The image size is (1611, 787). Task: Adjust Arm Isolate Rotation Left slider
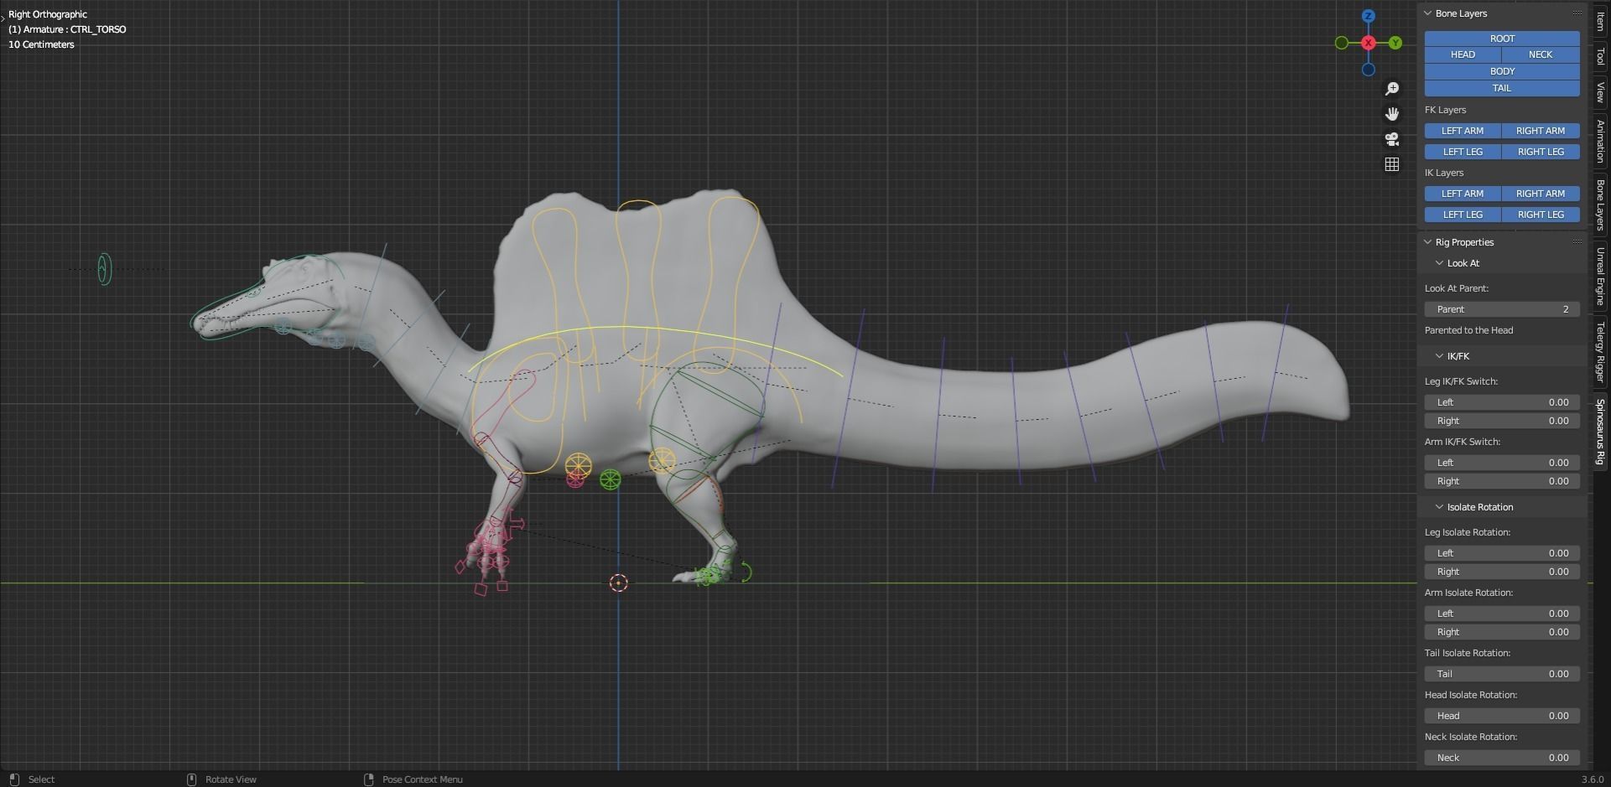(x=1502, y=614)
